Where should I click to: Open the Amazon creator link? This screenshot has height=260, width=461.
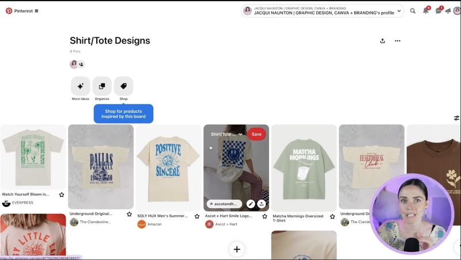(x=154, y=224)
